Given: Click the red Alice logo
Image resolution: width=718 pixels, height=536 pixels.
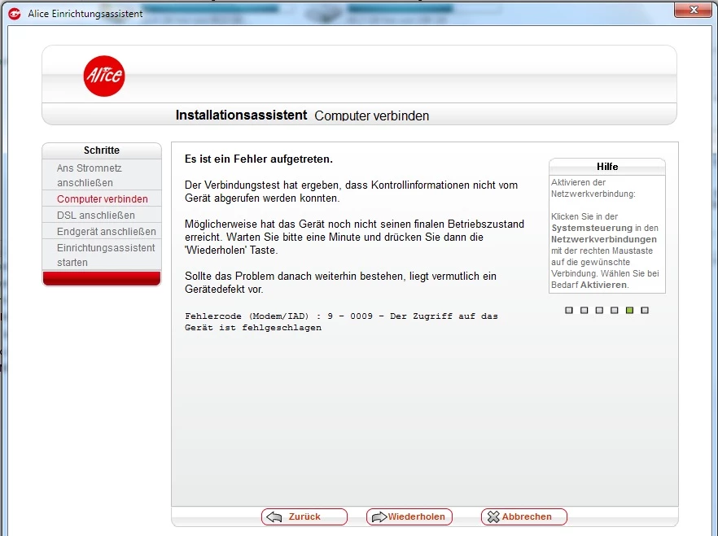Looking at the screenshot, I should (x=104, y=76).
